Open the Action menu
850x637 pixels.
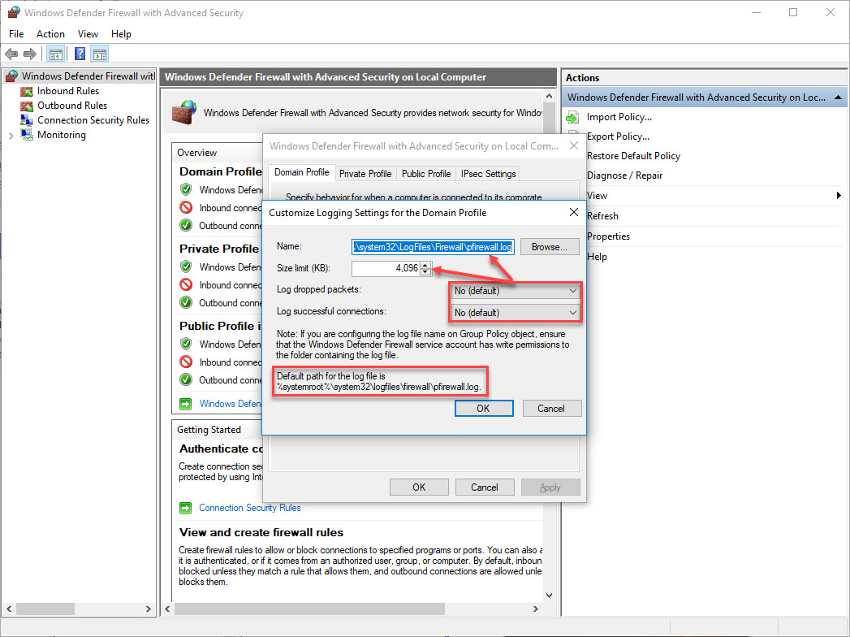click(x=50, y=33)
